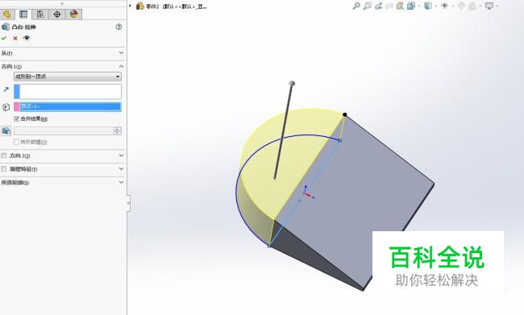Expand the selected contours section
This screenshot has width=524, height=315.
pos(121,182)
